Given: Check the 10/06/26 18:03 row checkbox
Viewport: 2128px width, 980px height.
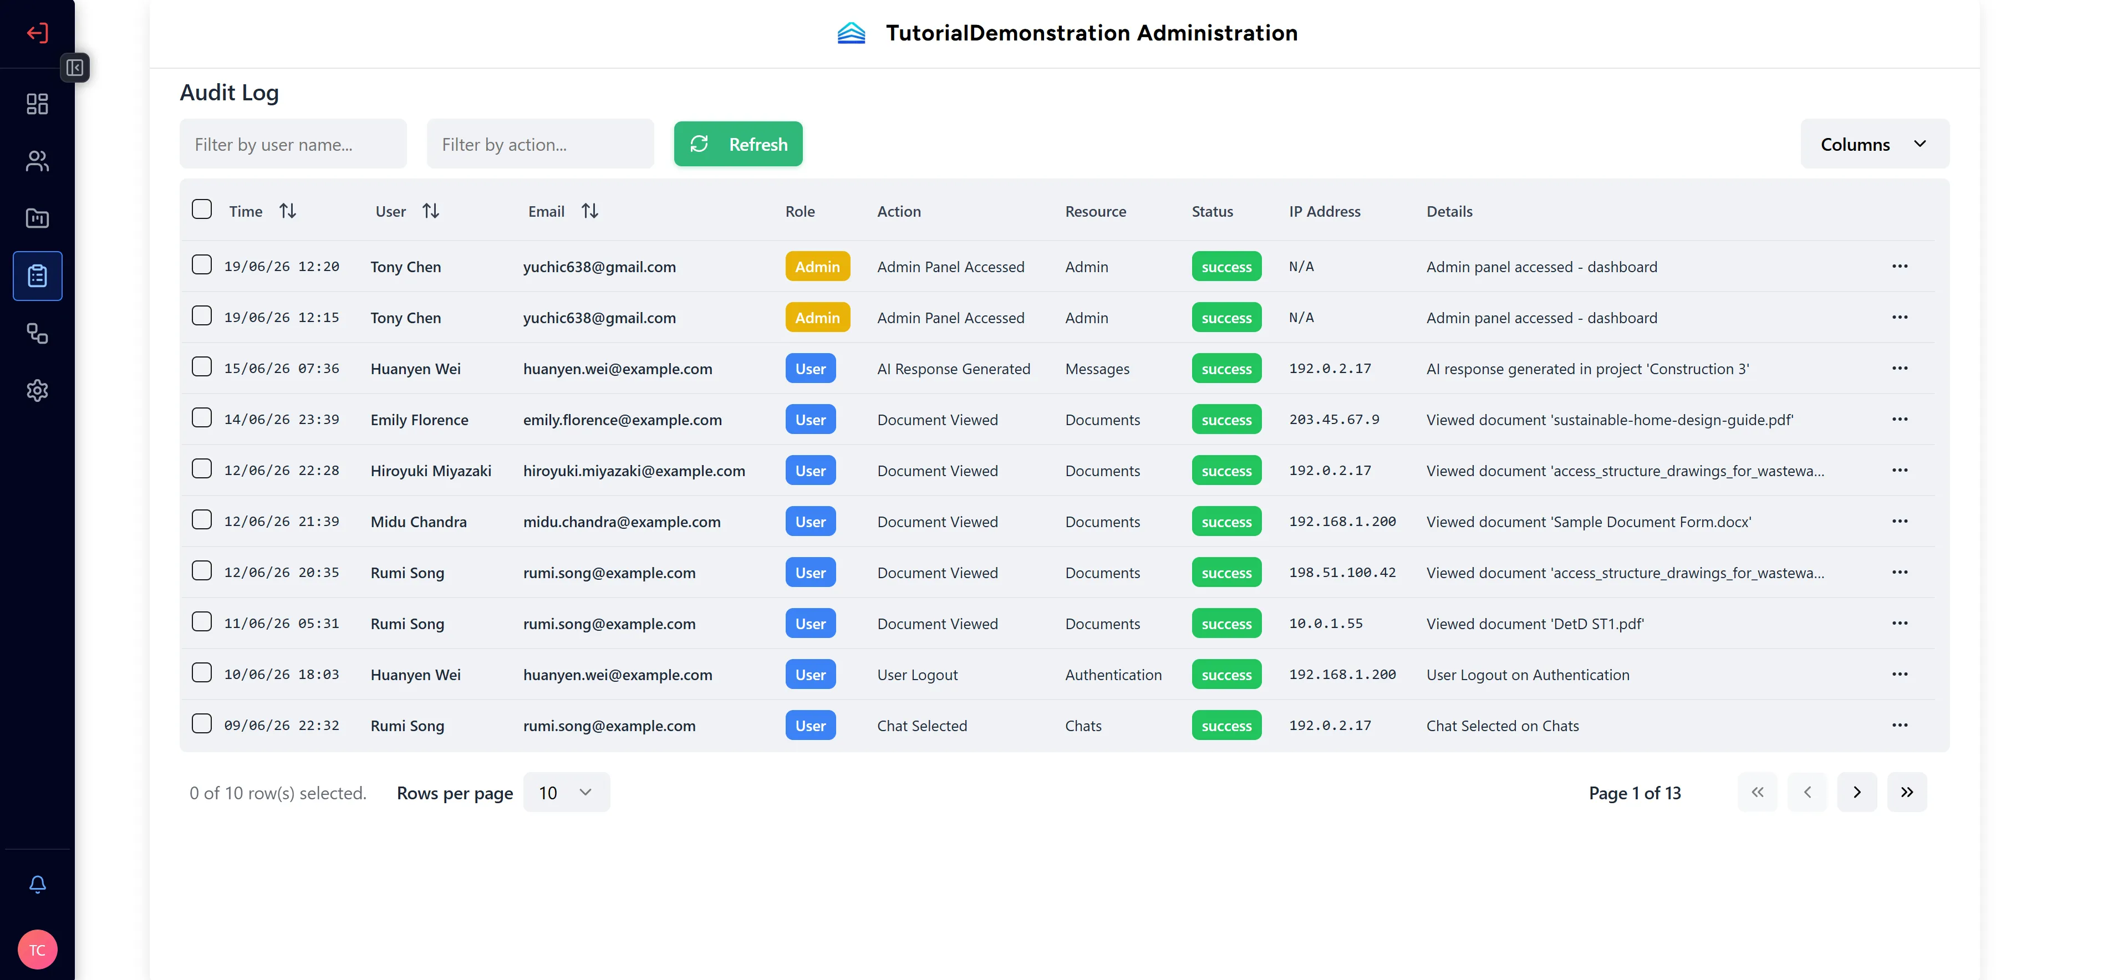Looking at the screenshot, I should [202, 672].
